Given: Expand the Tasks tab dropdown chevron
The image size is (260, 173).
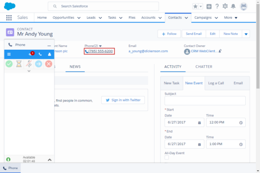Looking at the screenshot, I should (x=121, y=18).
